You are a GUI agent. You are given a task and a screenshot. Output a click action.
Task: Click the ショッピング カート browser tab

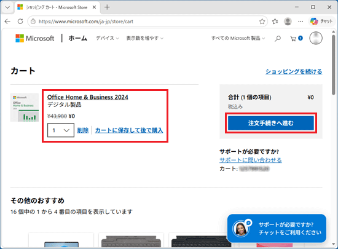pyautogui.click(x=57, y=7)
